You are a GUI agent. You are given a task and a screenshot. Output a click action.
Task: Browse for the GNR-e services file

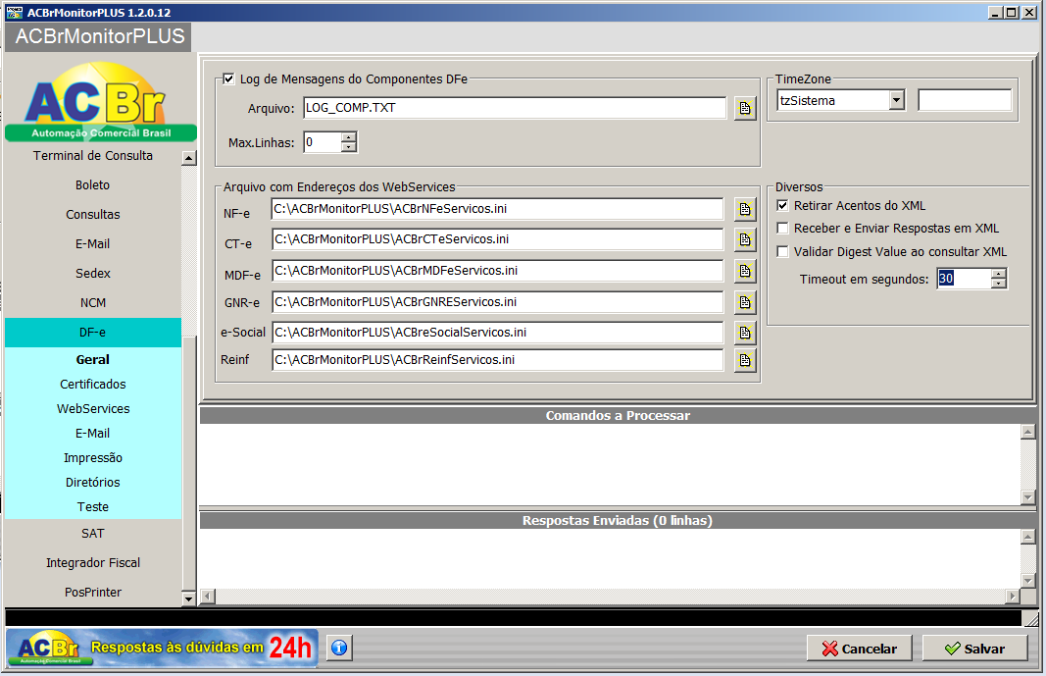tap(745, 302)
